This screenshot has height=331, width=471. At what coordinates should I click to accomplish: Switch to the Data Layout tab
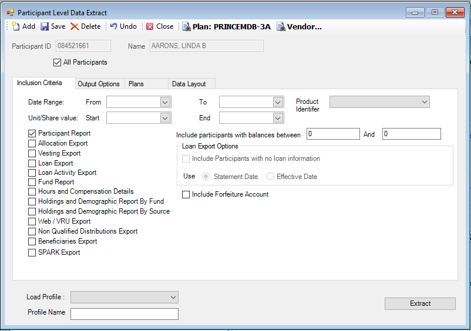(189, 84)
